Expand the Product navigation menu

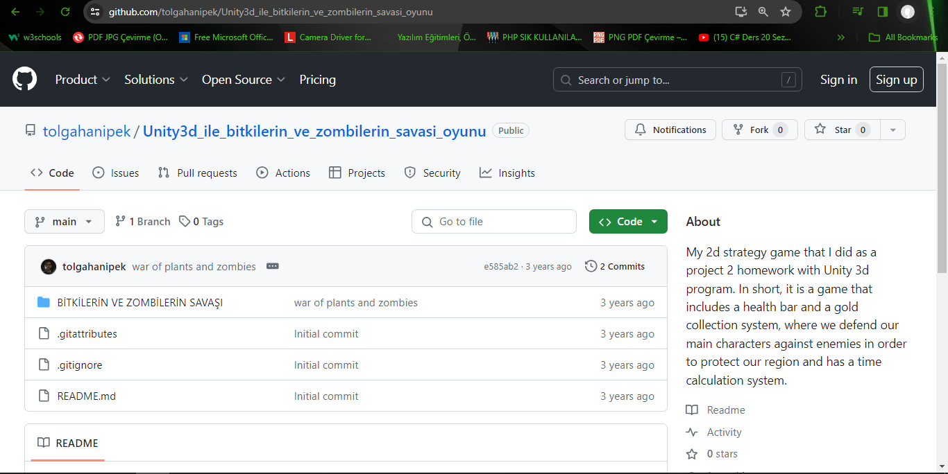83,80
